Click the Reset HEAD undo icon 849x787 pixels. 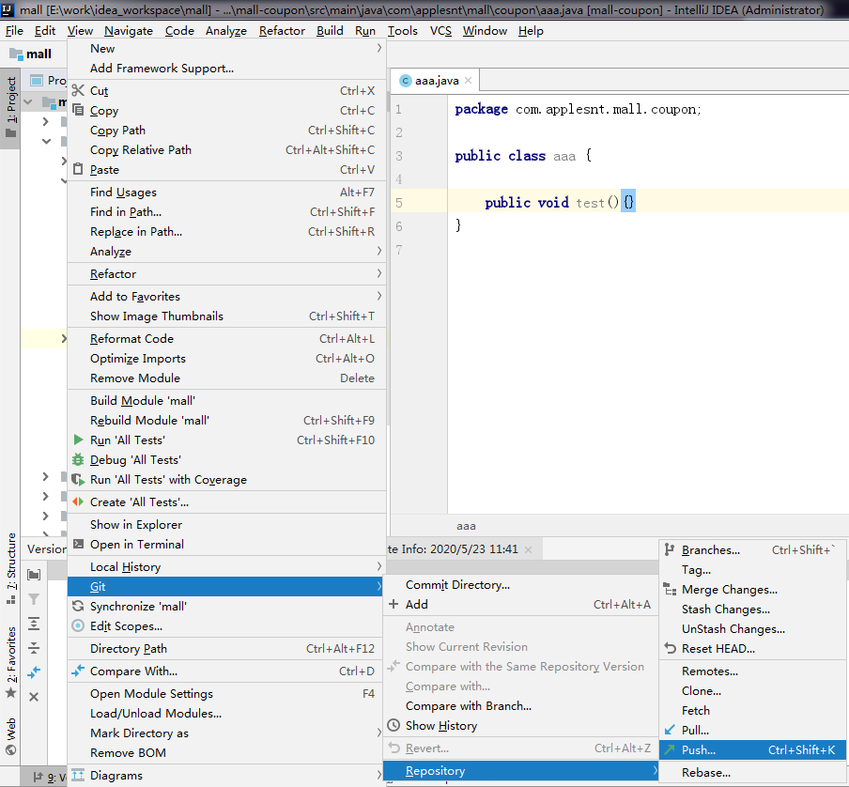671,648
